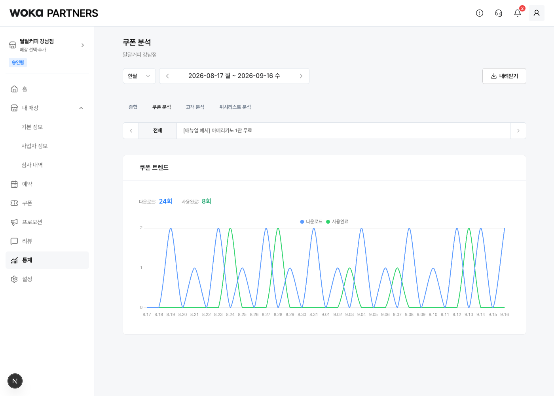Click the 8회 usage count
This screenshot has width=554, height=396.
point(207,202)
